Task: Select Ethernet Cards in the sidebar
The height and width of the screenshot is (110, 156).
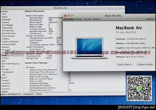Action: pyautogui.click(x=9, y=33)
